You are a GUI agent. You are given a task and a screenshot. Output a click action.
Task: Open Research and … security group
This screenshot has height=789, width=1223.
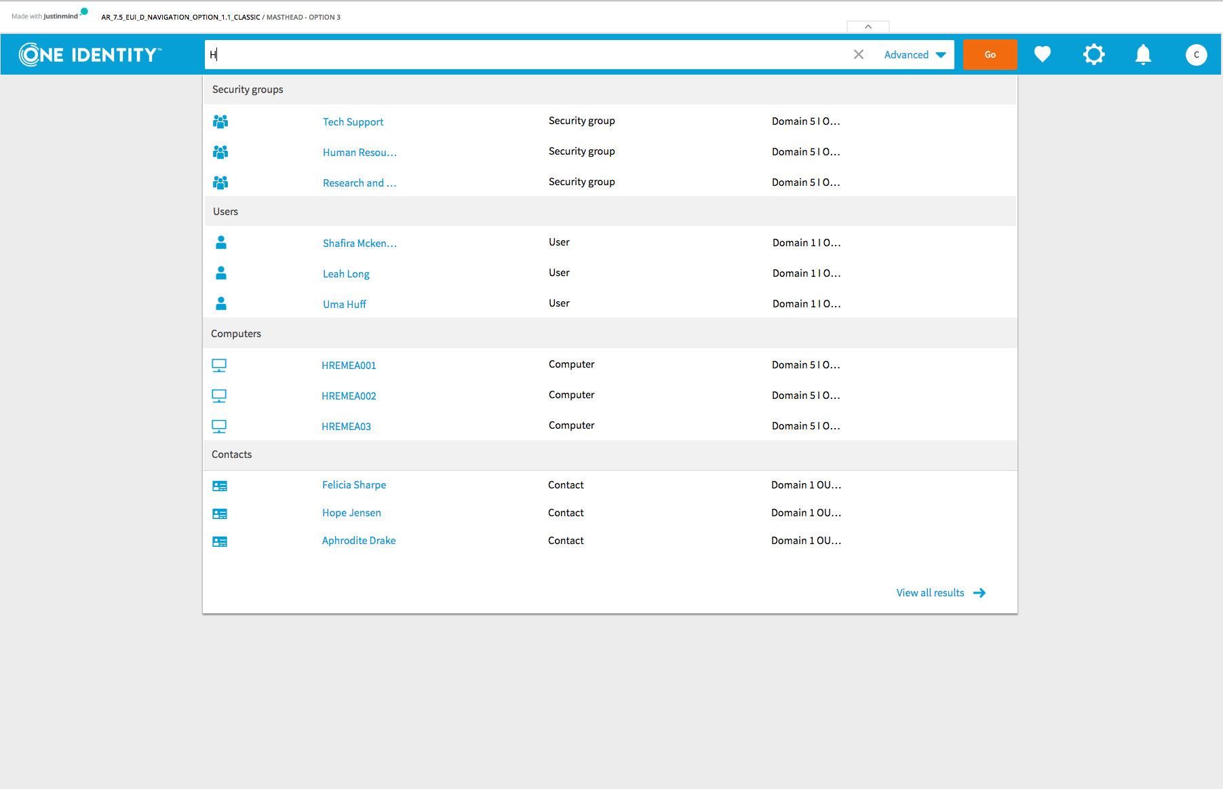[360, 183]
